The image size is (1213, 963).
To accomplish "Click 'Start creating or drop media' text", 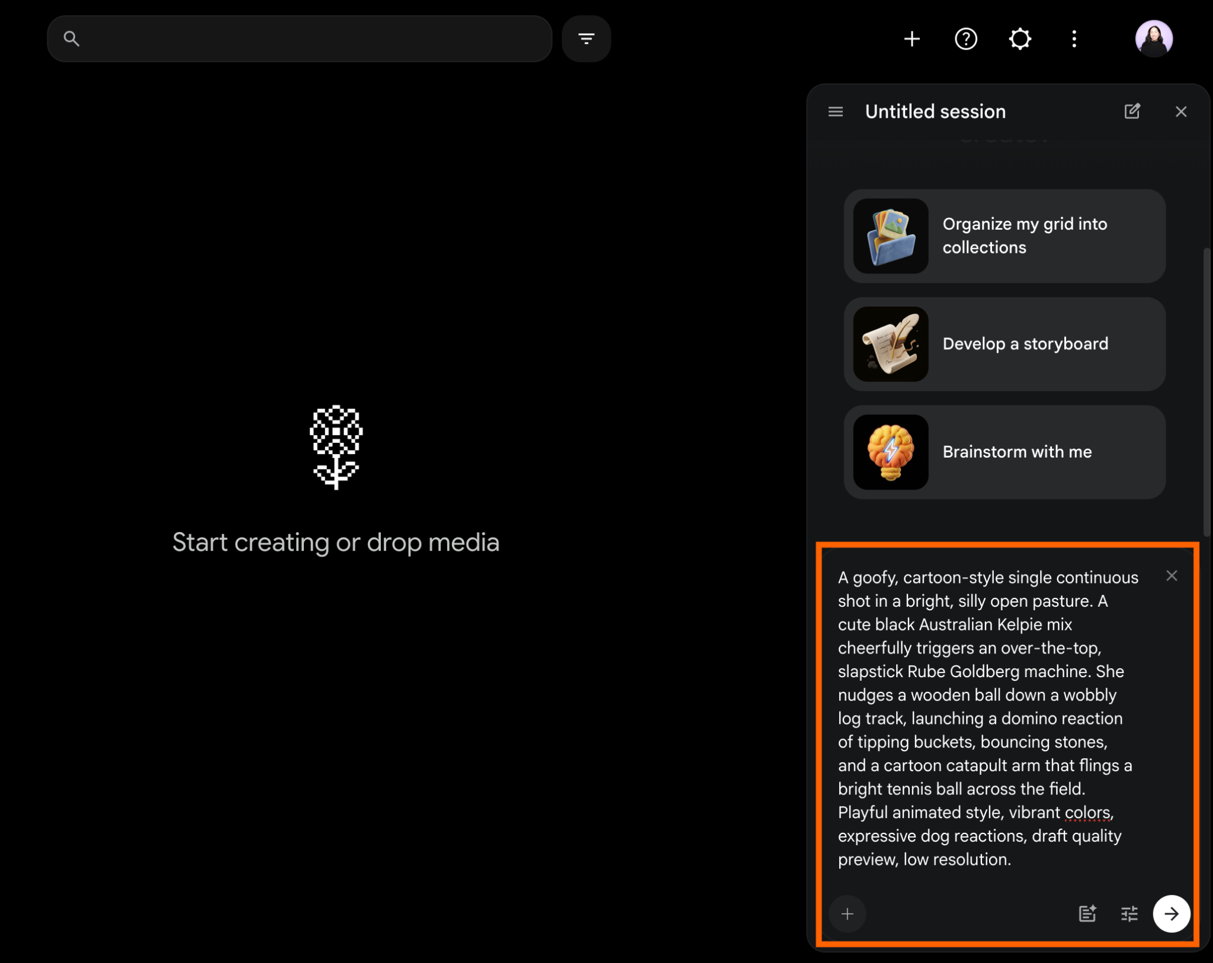I will [336, 543].
